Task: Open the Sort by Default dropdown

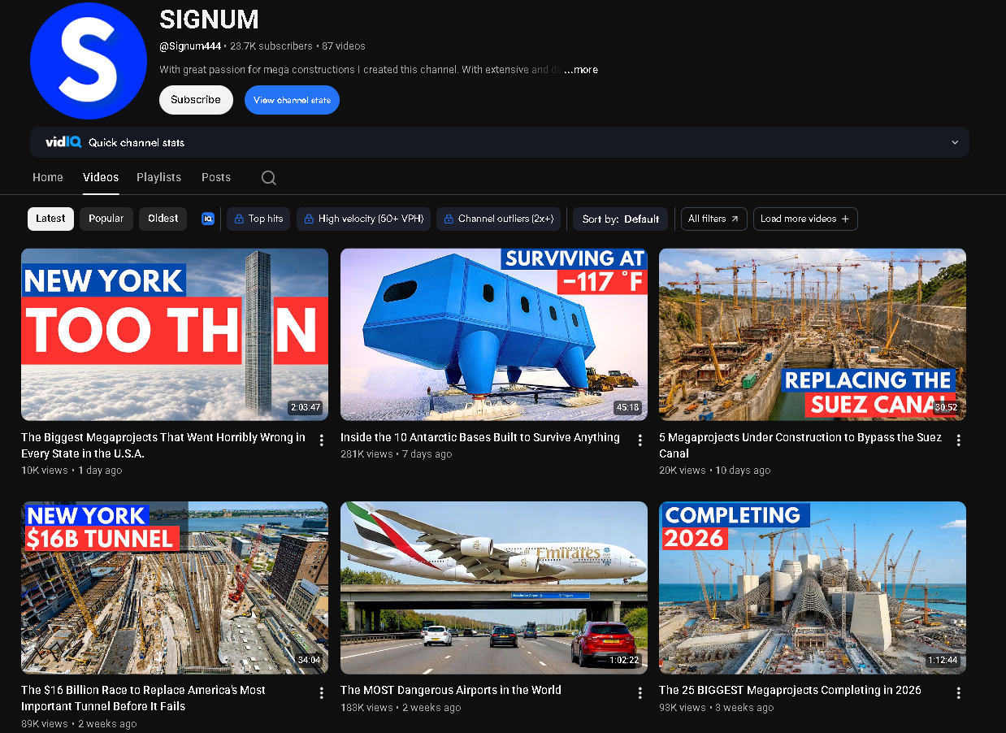Action: pyautogui.click(x=621, y=219)
